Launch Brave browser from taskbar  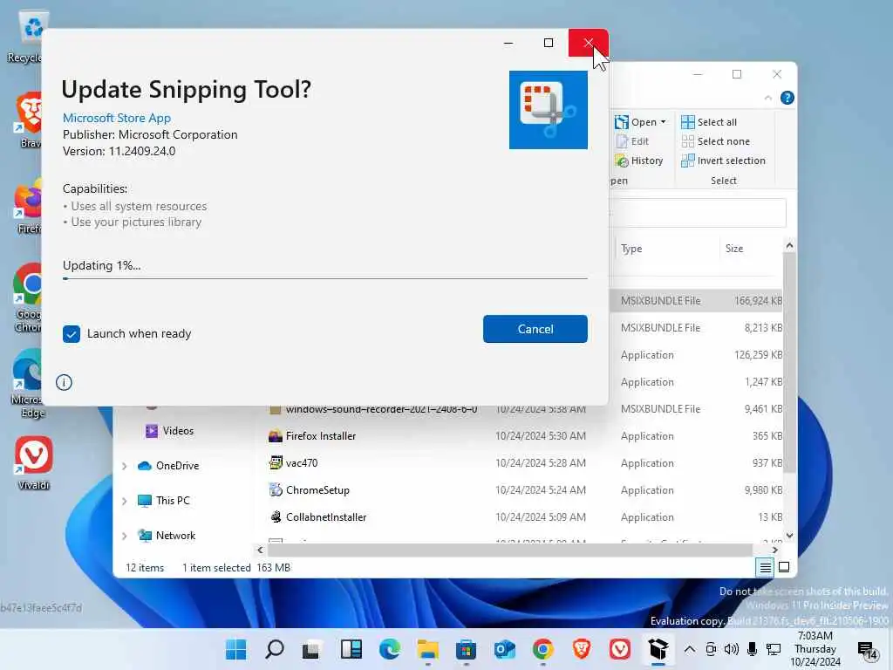[x=581, y=649]
